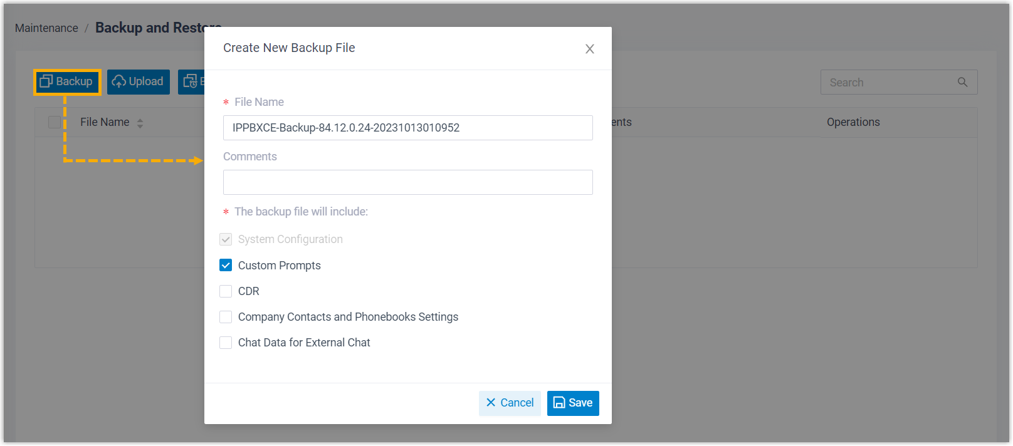
Task: Uncheck the Custom Prompts checkbox
Action: pyautogui.click(x=226, y=266)
